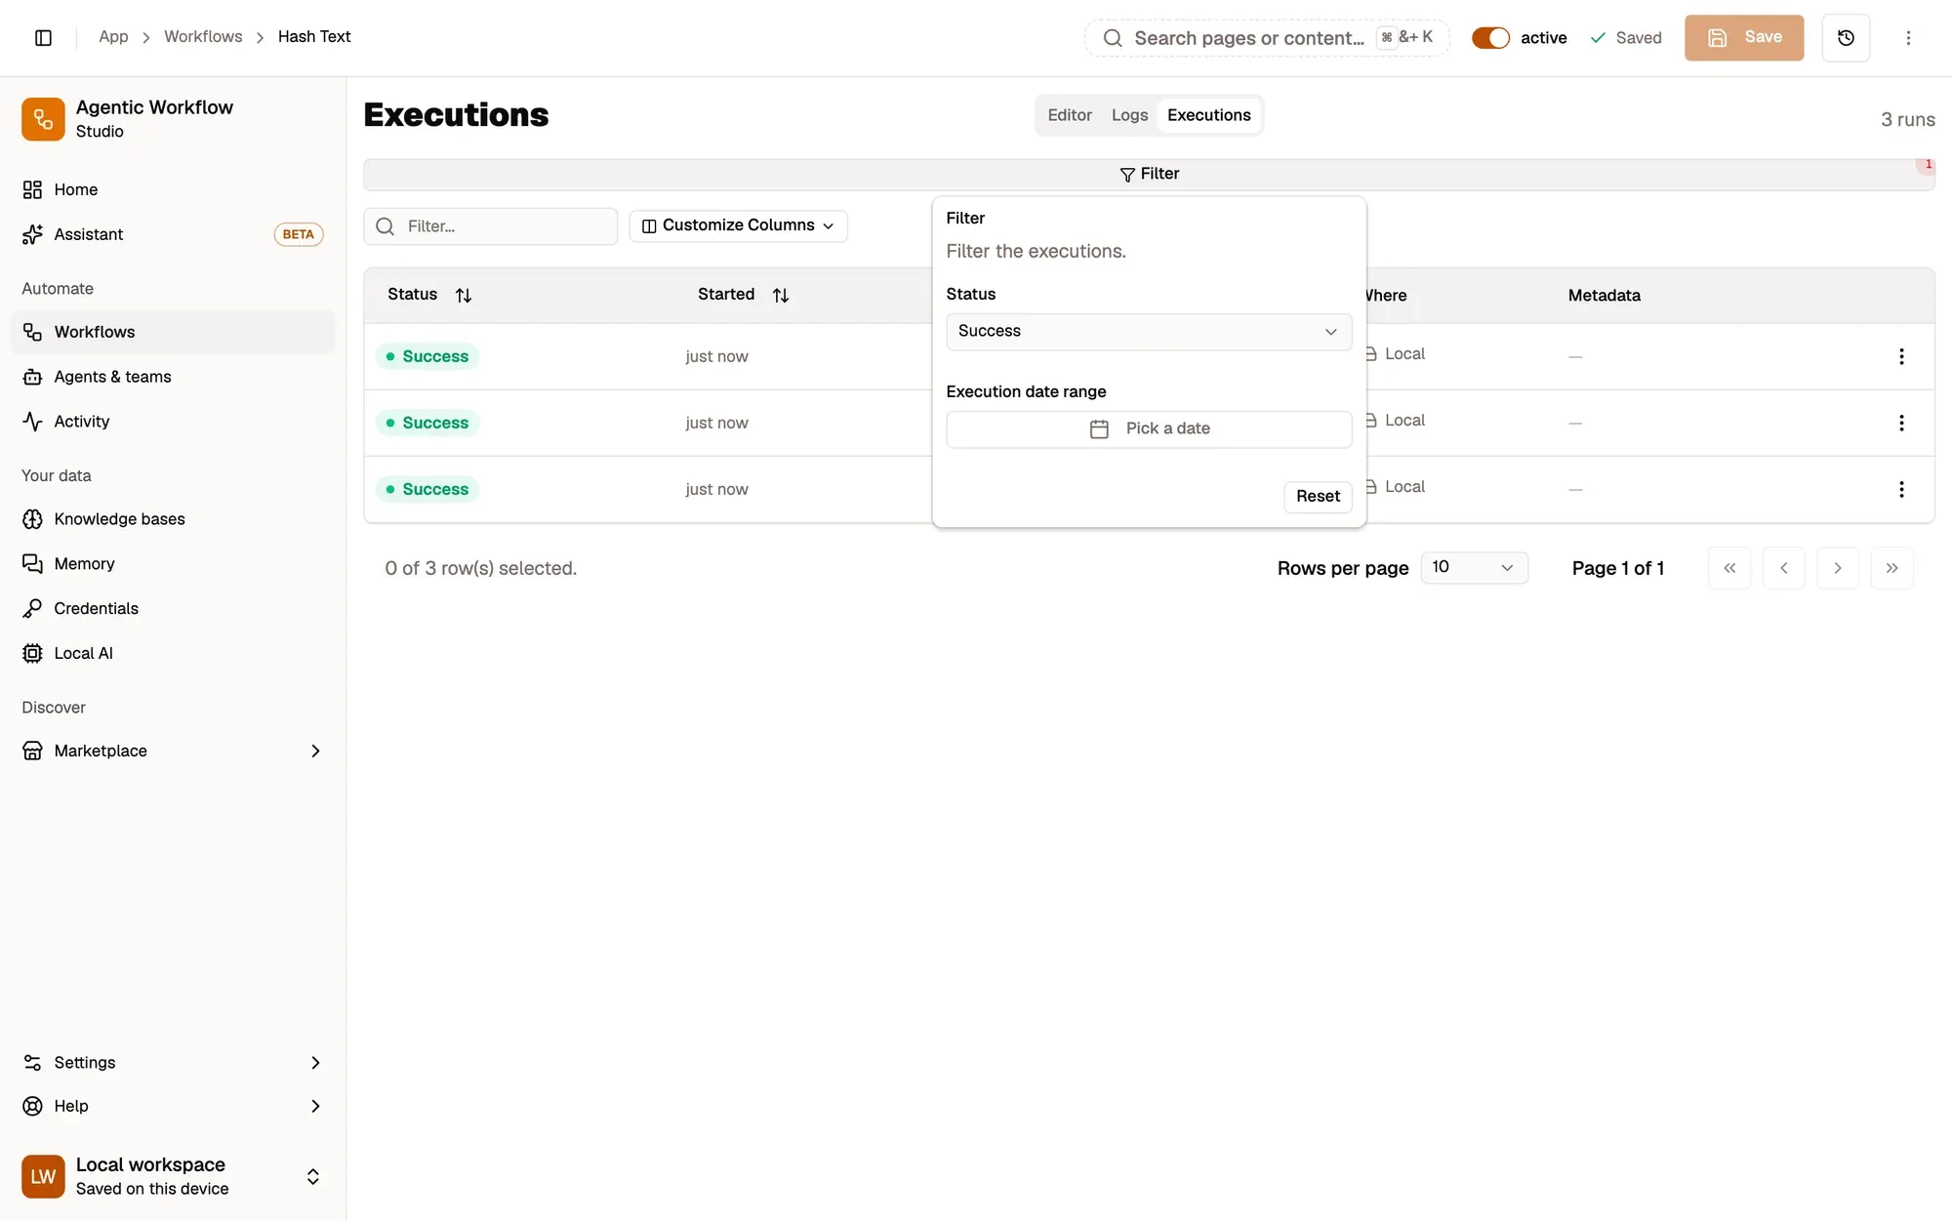Image resolution: width=1952 pixels, height=1220 pixels.
Task: Go to the next page arrow
Action: (1838, 568)
